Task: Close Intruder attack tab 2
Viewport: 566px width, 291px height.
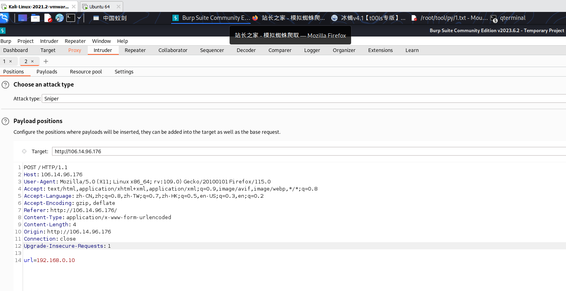Action: coord(32,61)
